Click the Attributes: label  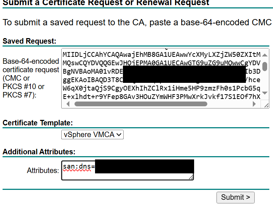43,170
